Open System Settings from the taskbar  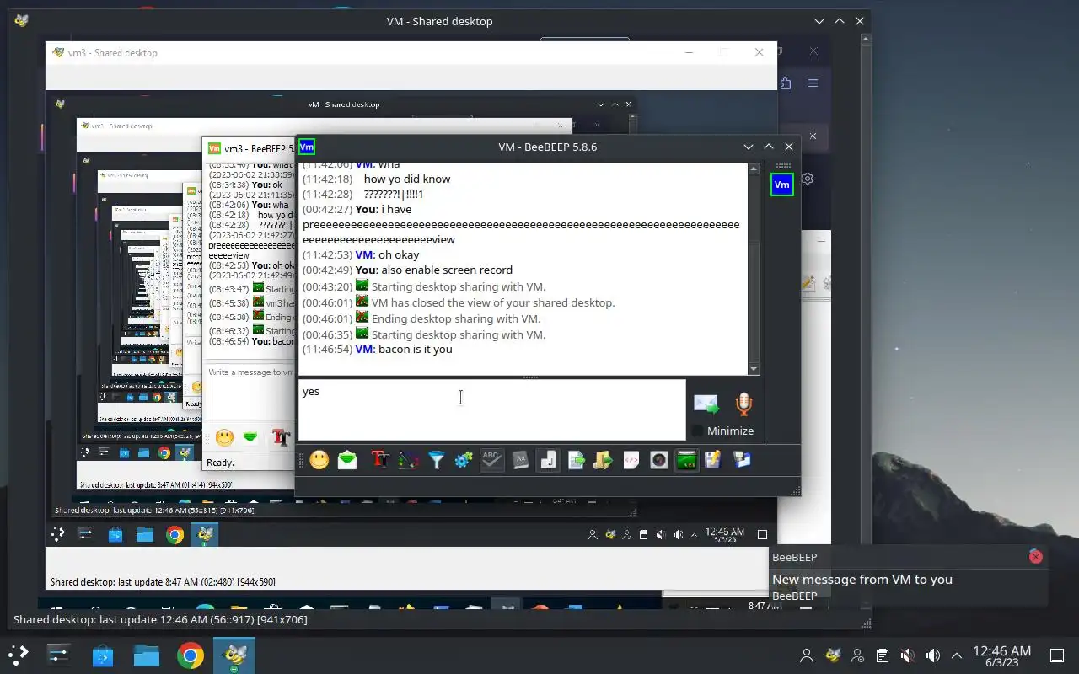coord(58,655)
